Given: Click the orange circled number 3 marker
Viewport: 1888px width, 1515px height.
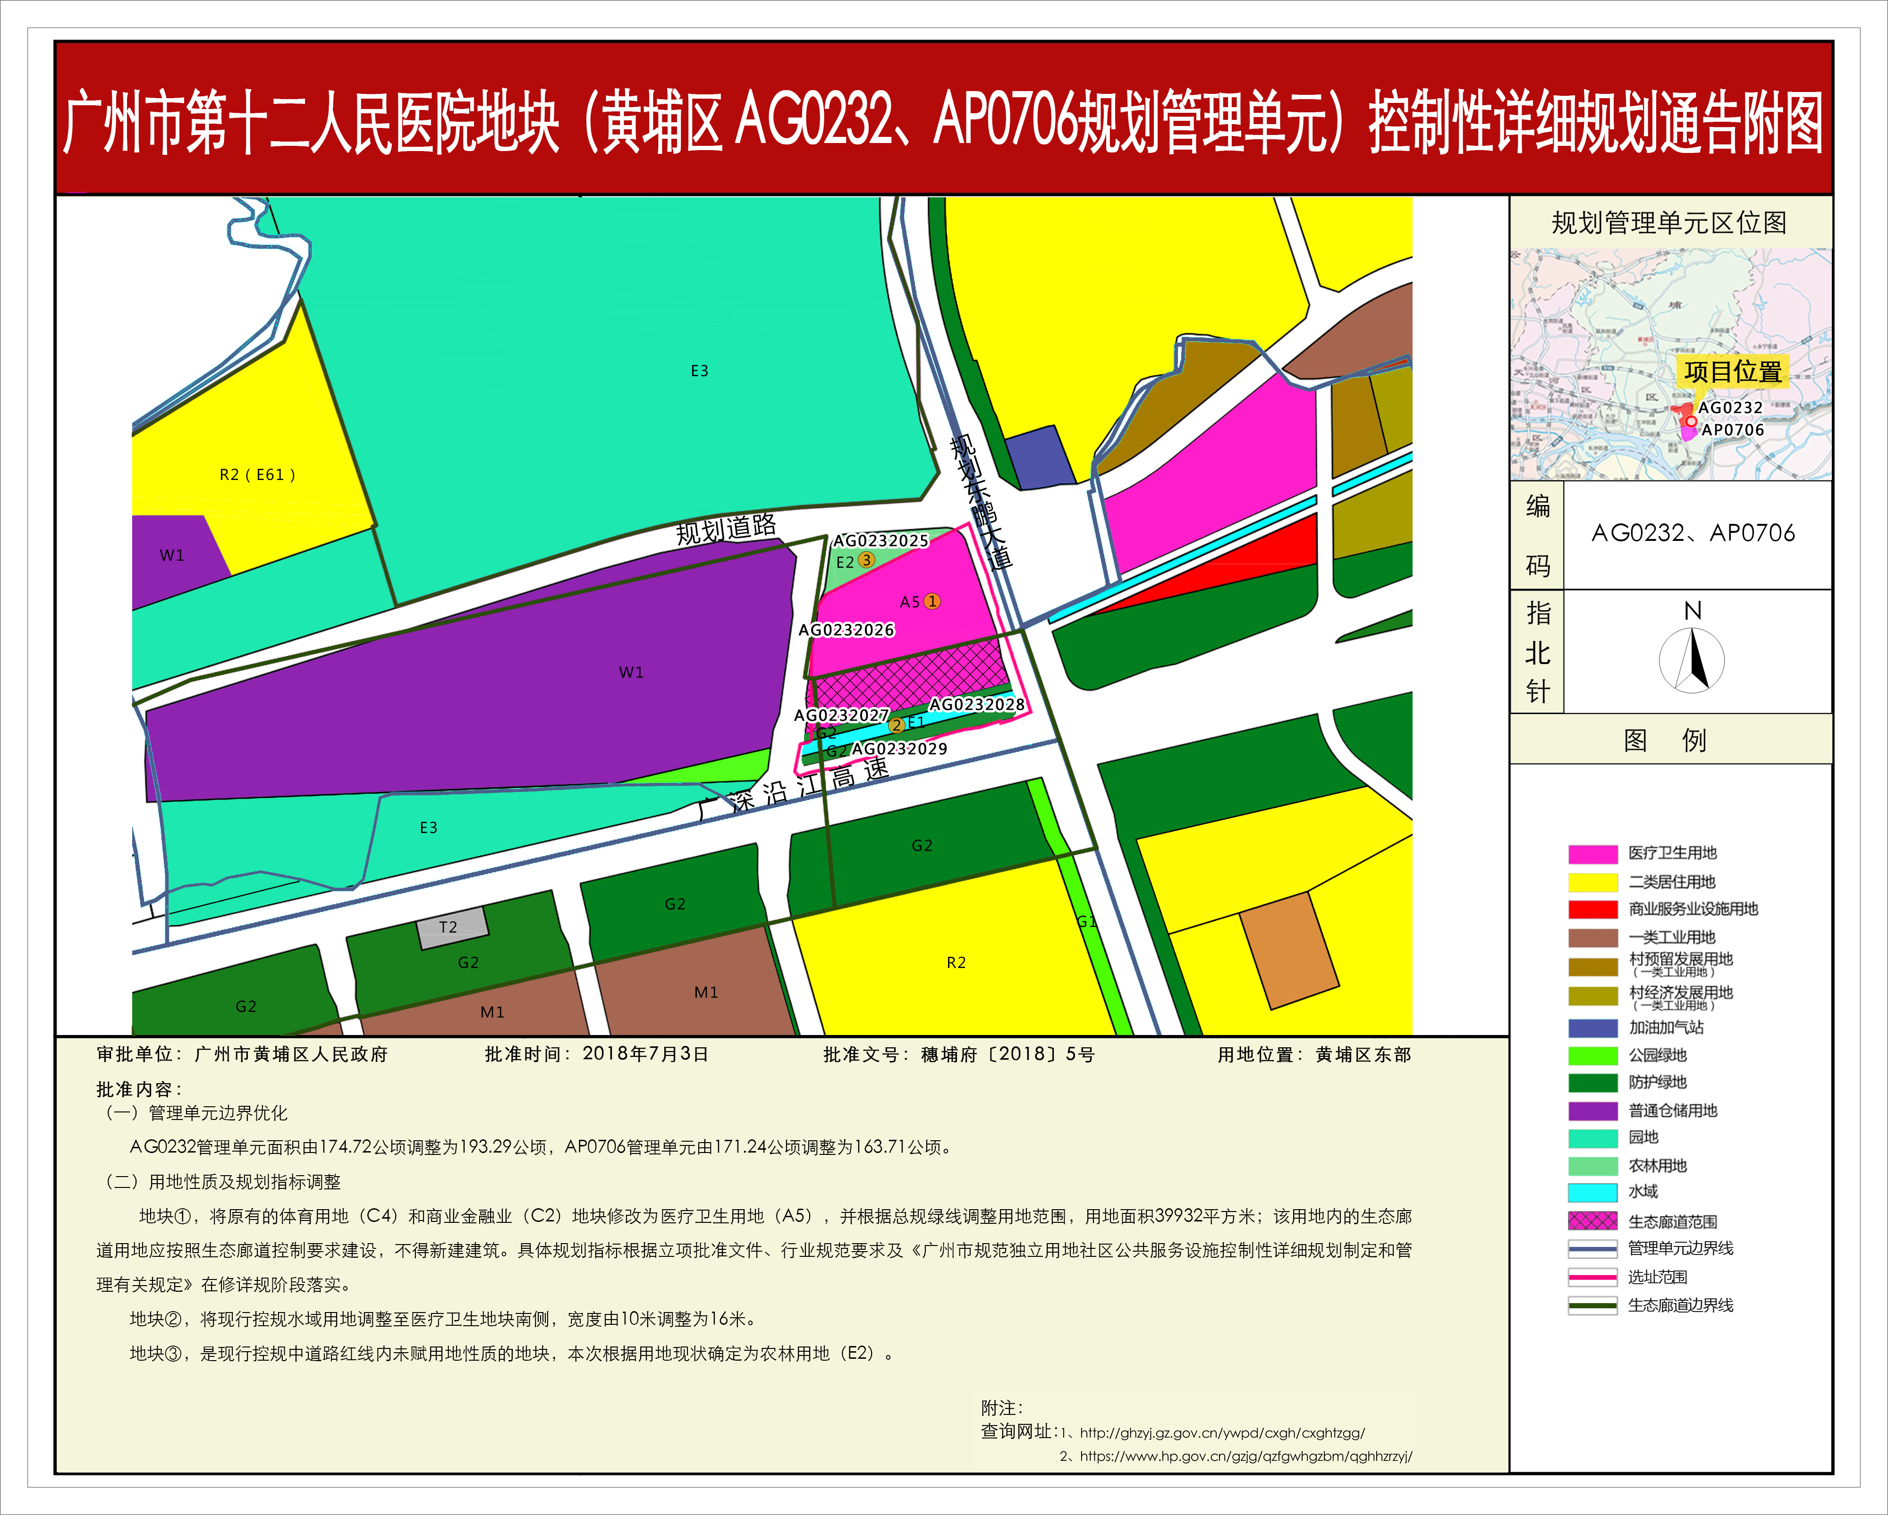Looking at the screenshot, I should pyautogui.click(x=866, y=559).
